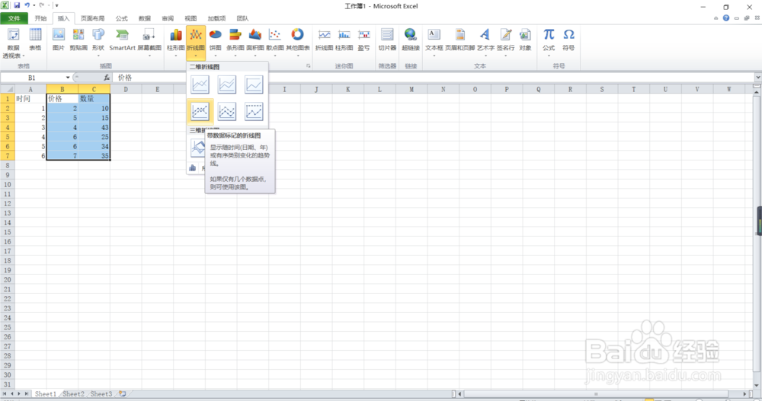Screen dimensions: 762x401
Task: Select the basic 2-D line chart thumbnail
Action: point(200,84)
